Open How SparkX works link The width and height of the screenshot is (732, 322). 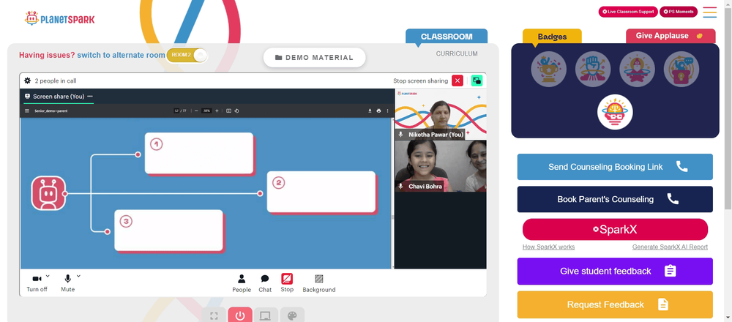click(x=548, y=247)
